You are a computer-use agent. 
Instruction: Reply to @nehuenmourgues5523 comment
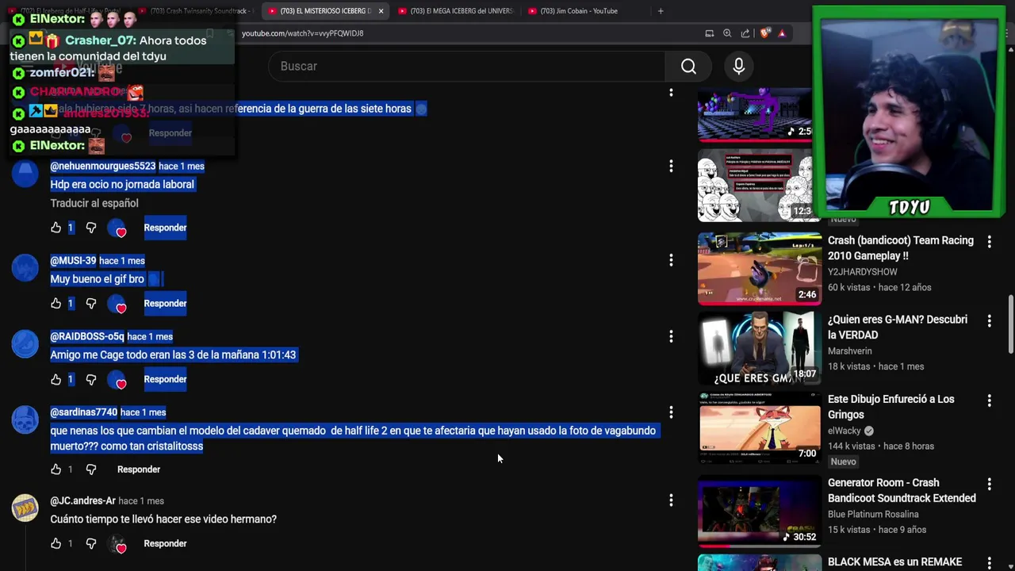point(165,228)
